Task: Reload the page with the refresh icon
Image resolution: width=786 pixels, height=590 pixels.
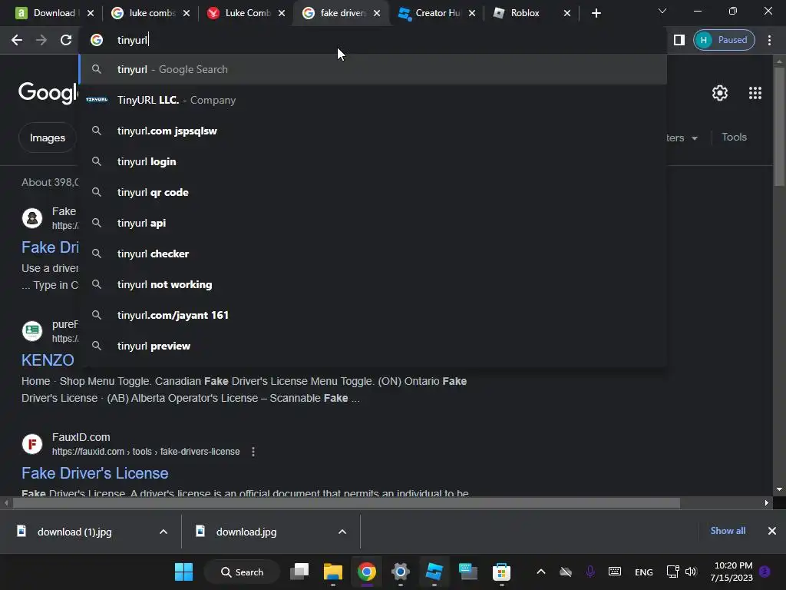Action: point(66,40)
